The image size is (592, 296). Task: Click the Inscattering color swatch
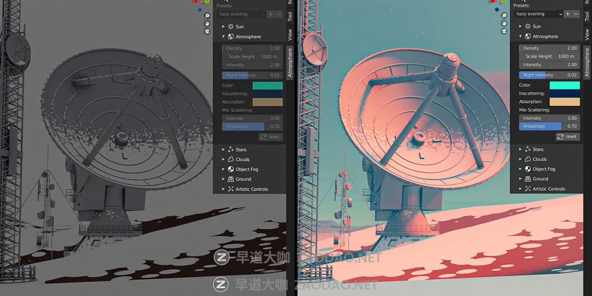point(266,93)
